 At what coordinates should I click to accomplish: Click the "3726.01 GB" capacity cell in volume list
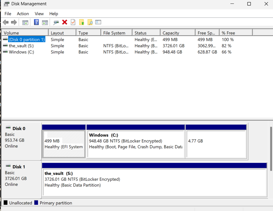174,46
